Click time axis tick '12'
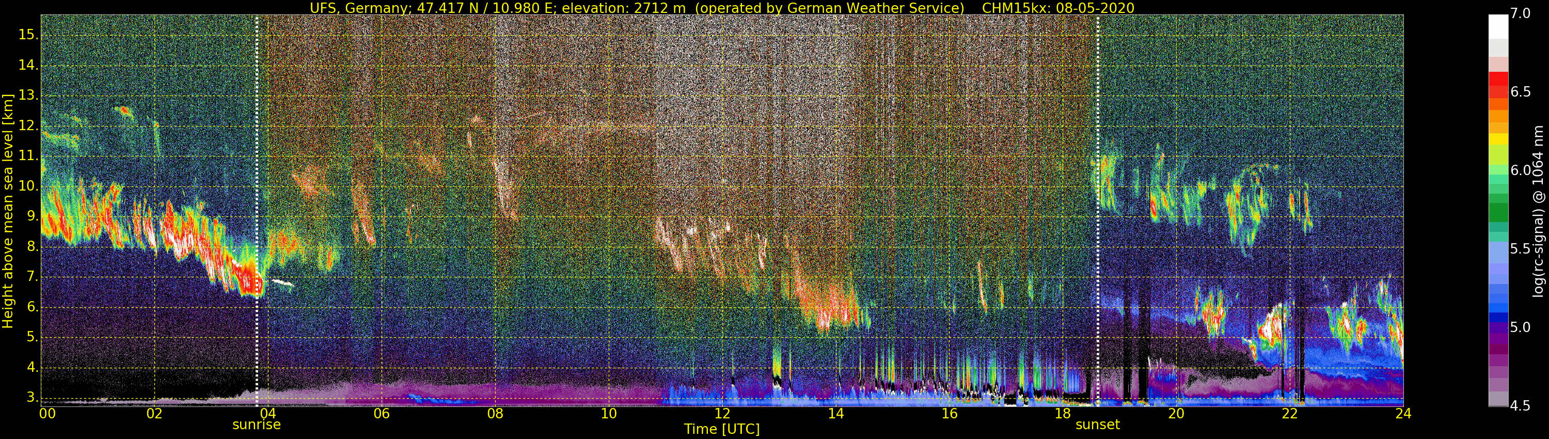 pos(722,413)
